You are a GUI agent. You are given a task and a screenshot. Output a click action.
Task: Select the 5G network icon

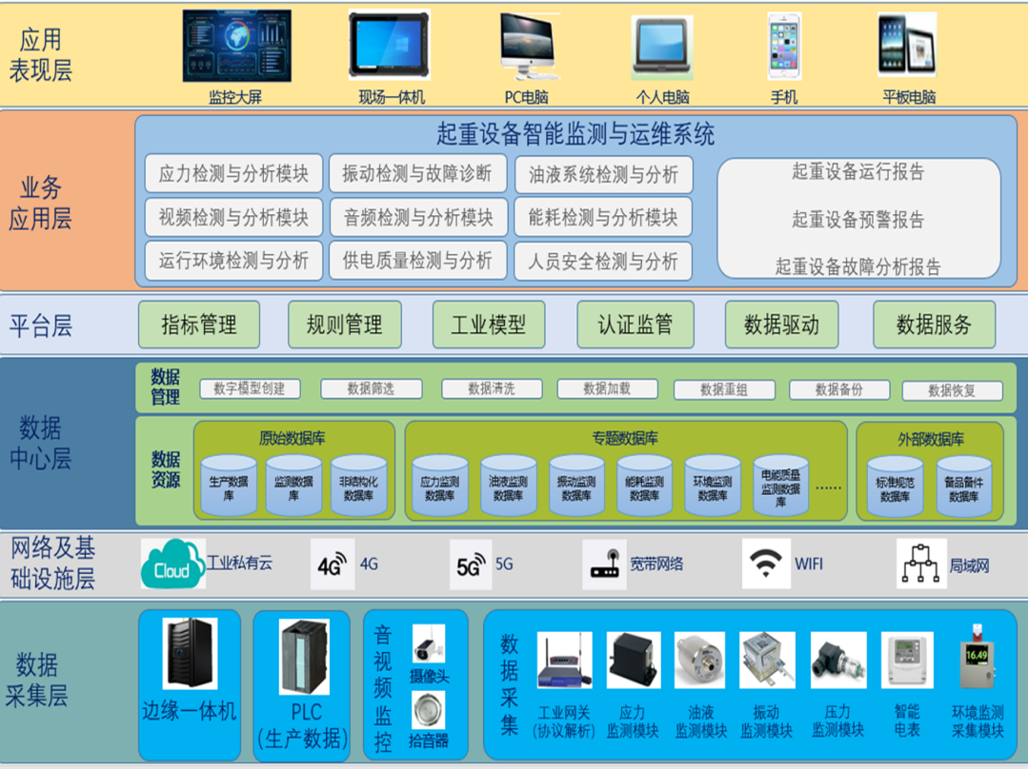[x=472, y=565]
